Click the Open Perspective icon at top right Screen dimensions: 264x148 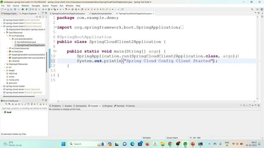257,9
